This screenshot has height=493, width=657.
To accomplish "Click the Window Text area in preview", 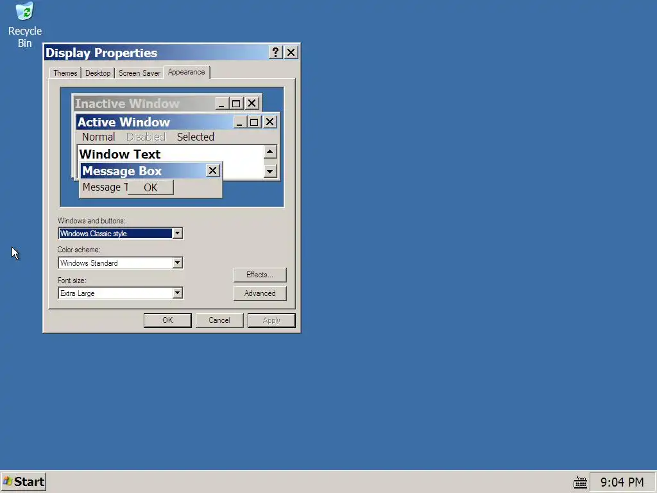I will click(120, 154).
